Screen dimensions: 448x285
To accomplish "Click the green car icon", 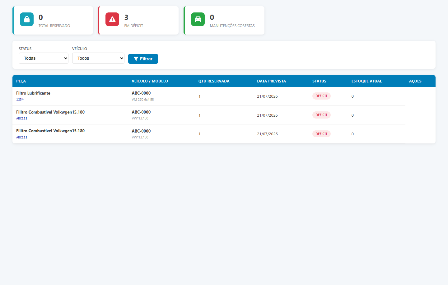I will coord(198,19).
